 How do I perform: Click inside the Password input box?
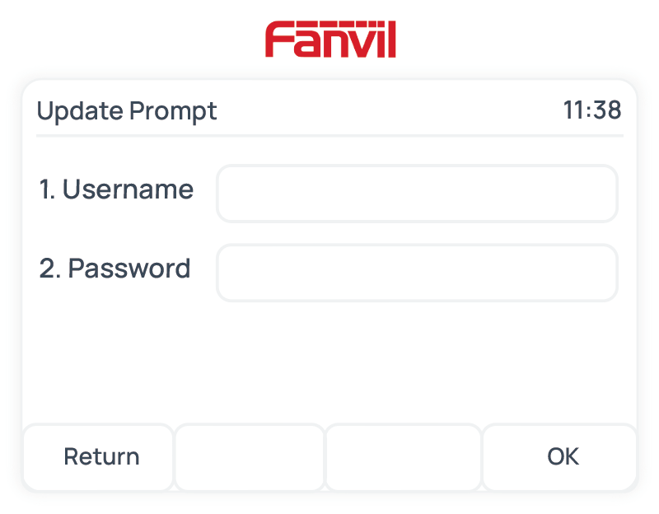tap(417, 272)
